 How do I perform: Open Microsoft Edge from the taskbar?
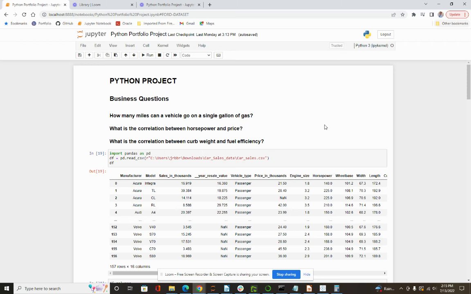click(186, 289)
